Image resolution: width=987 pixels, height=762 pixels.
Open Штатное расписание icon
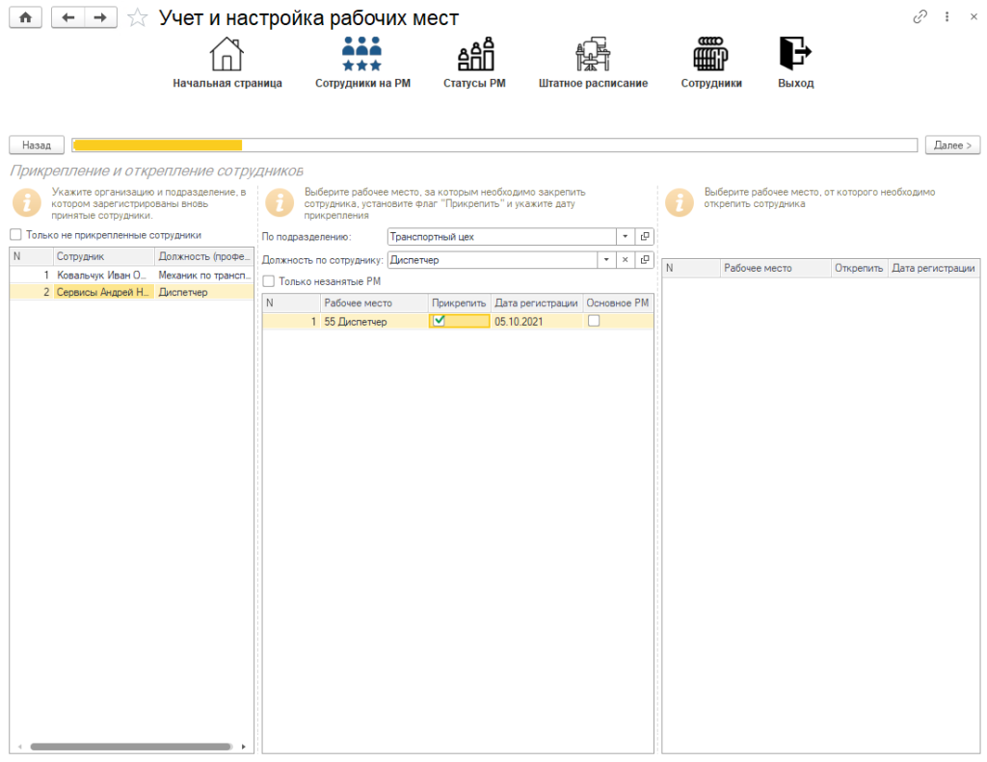(x=592, y=55)
